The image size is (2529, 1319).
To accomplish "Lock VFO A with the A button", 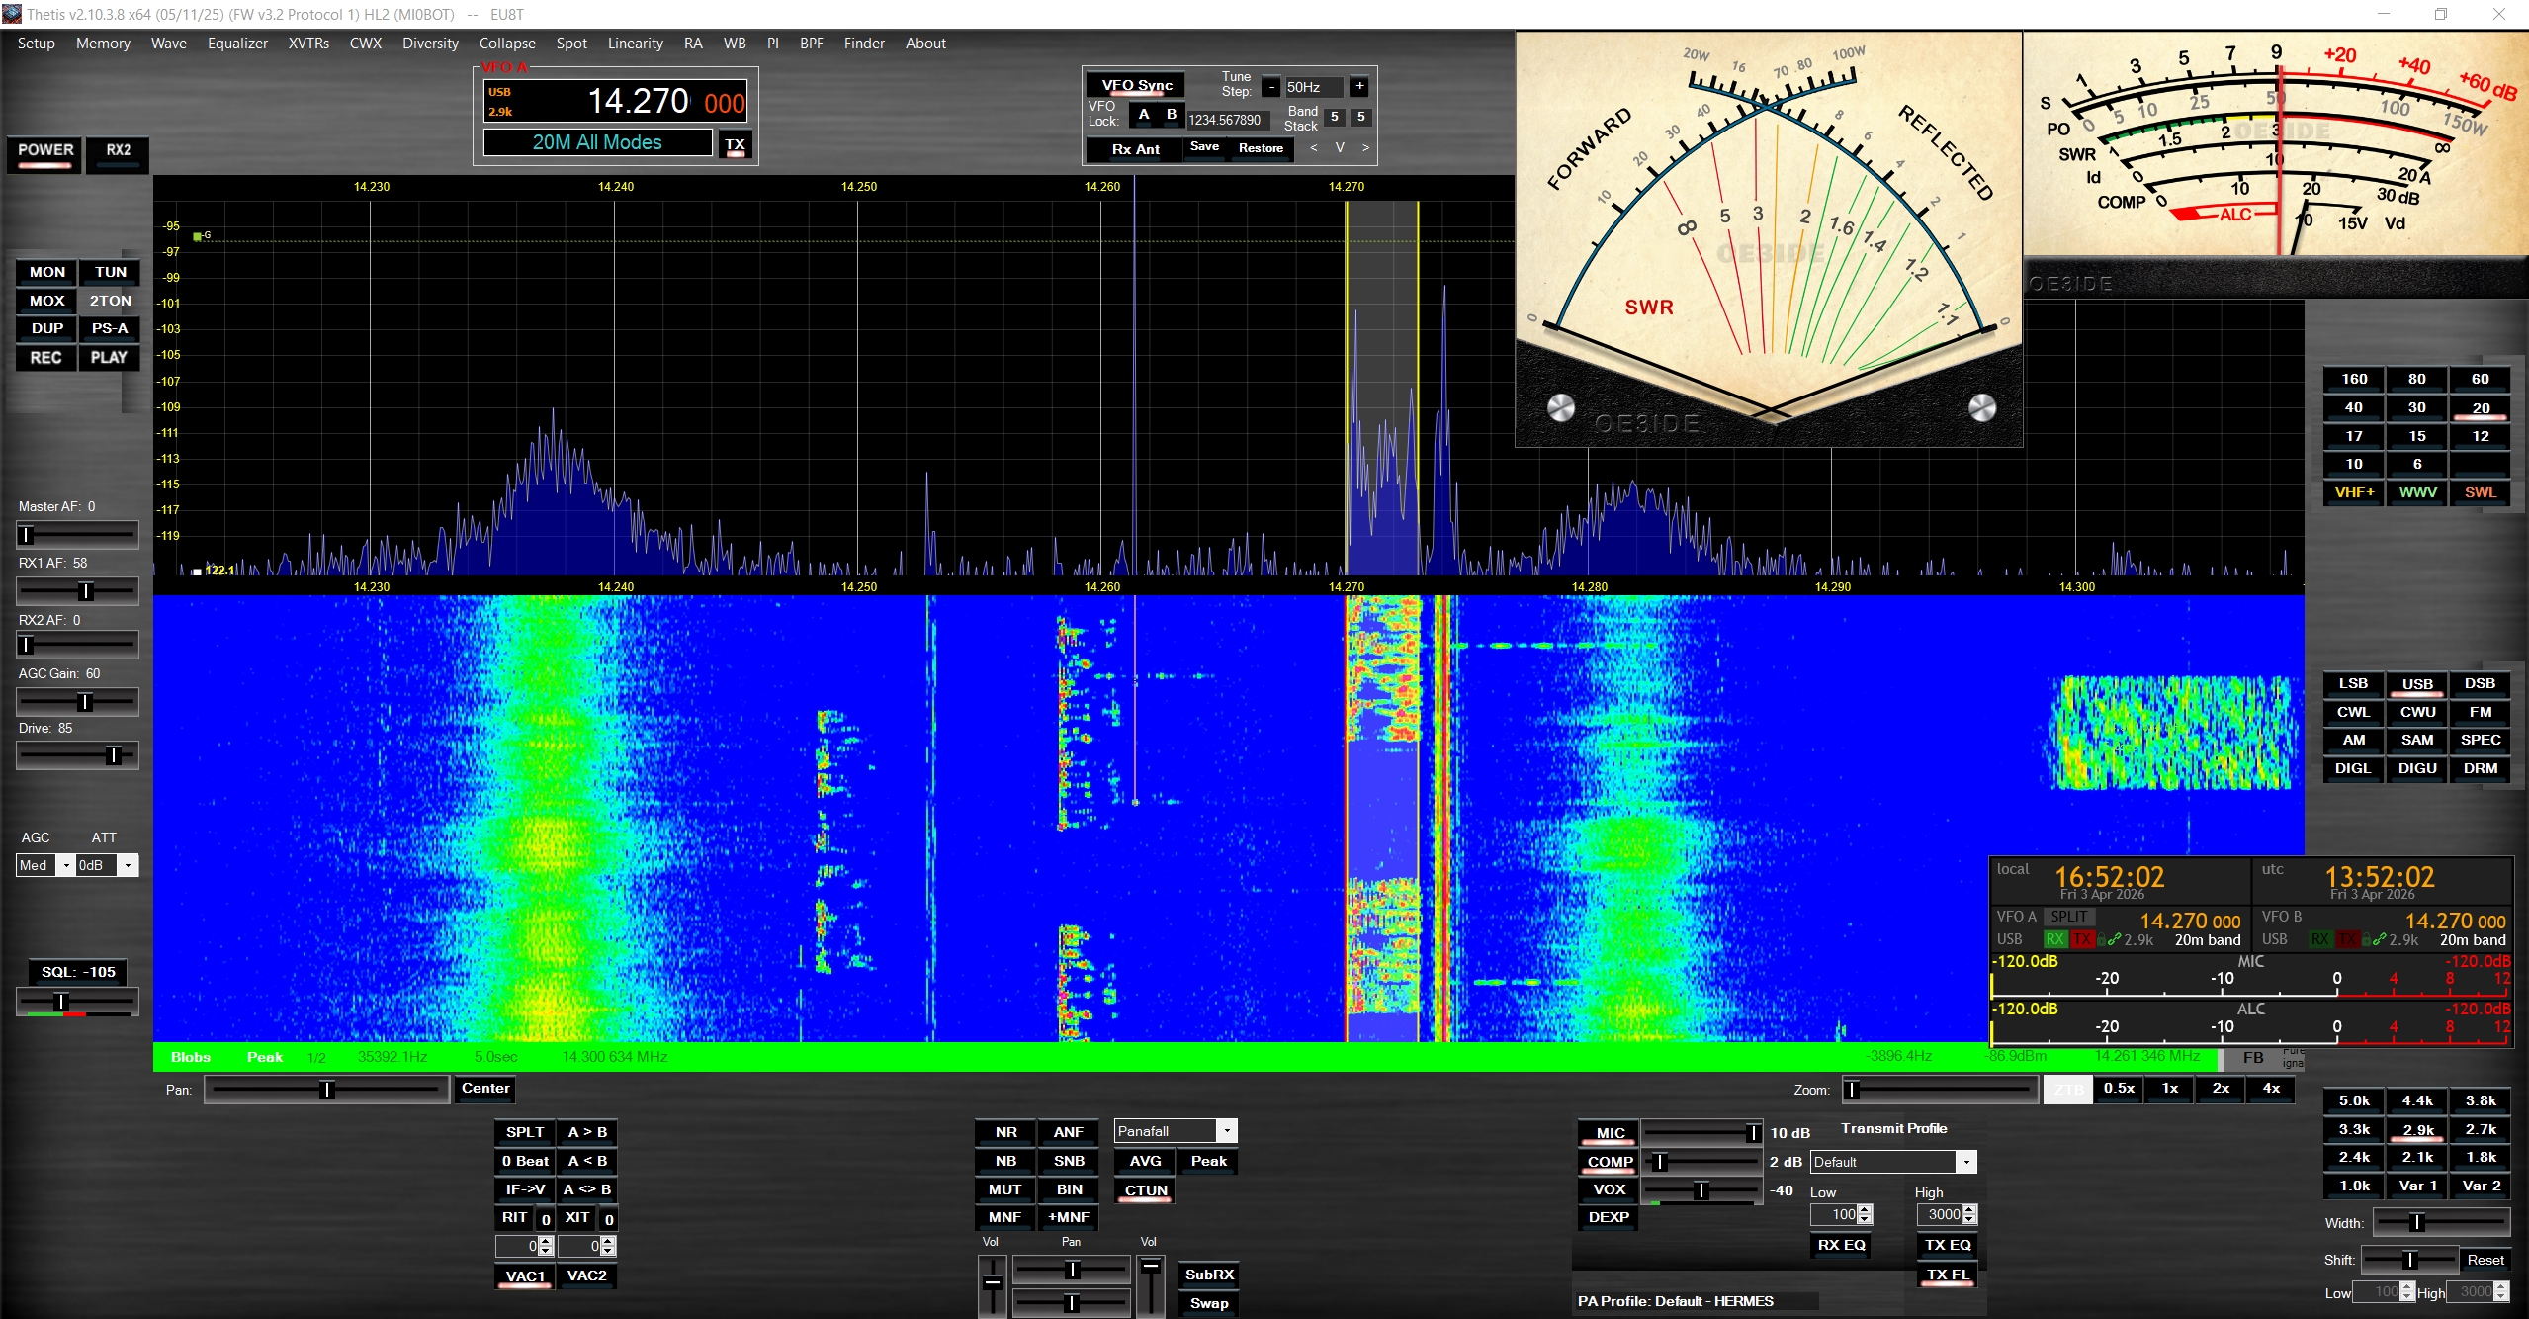I will click(1144, 115).
